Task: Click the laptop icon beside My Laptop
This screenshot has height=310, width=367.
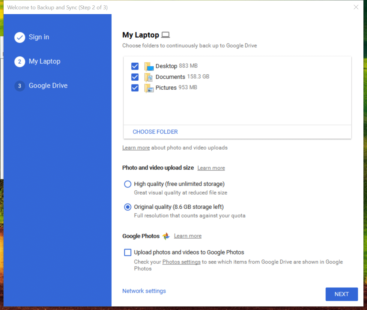Action: tap(166, 35)
